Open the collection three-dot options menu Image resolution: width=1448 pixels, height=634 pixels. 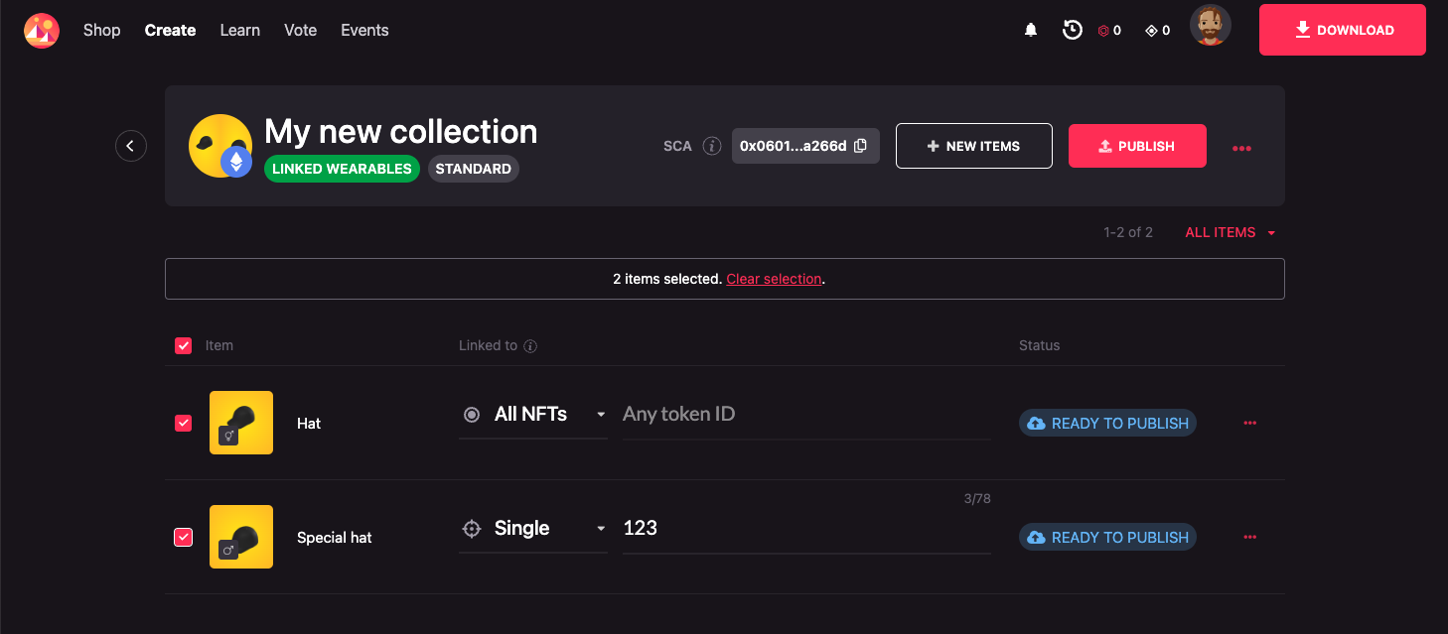click(1241, 148)
